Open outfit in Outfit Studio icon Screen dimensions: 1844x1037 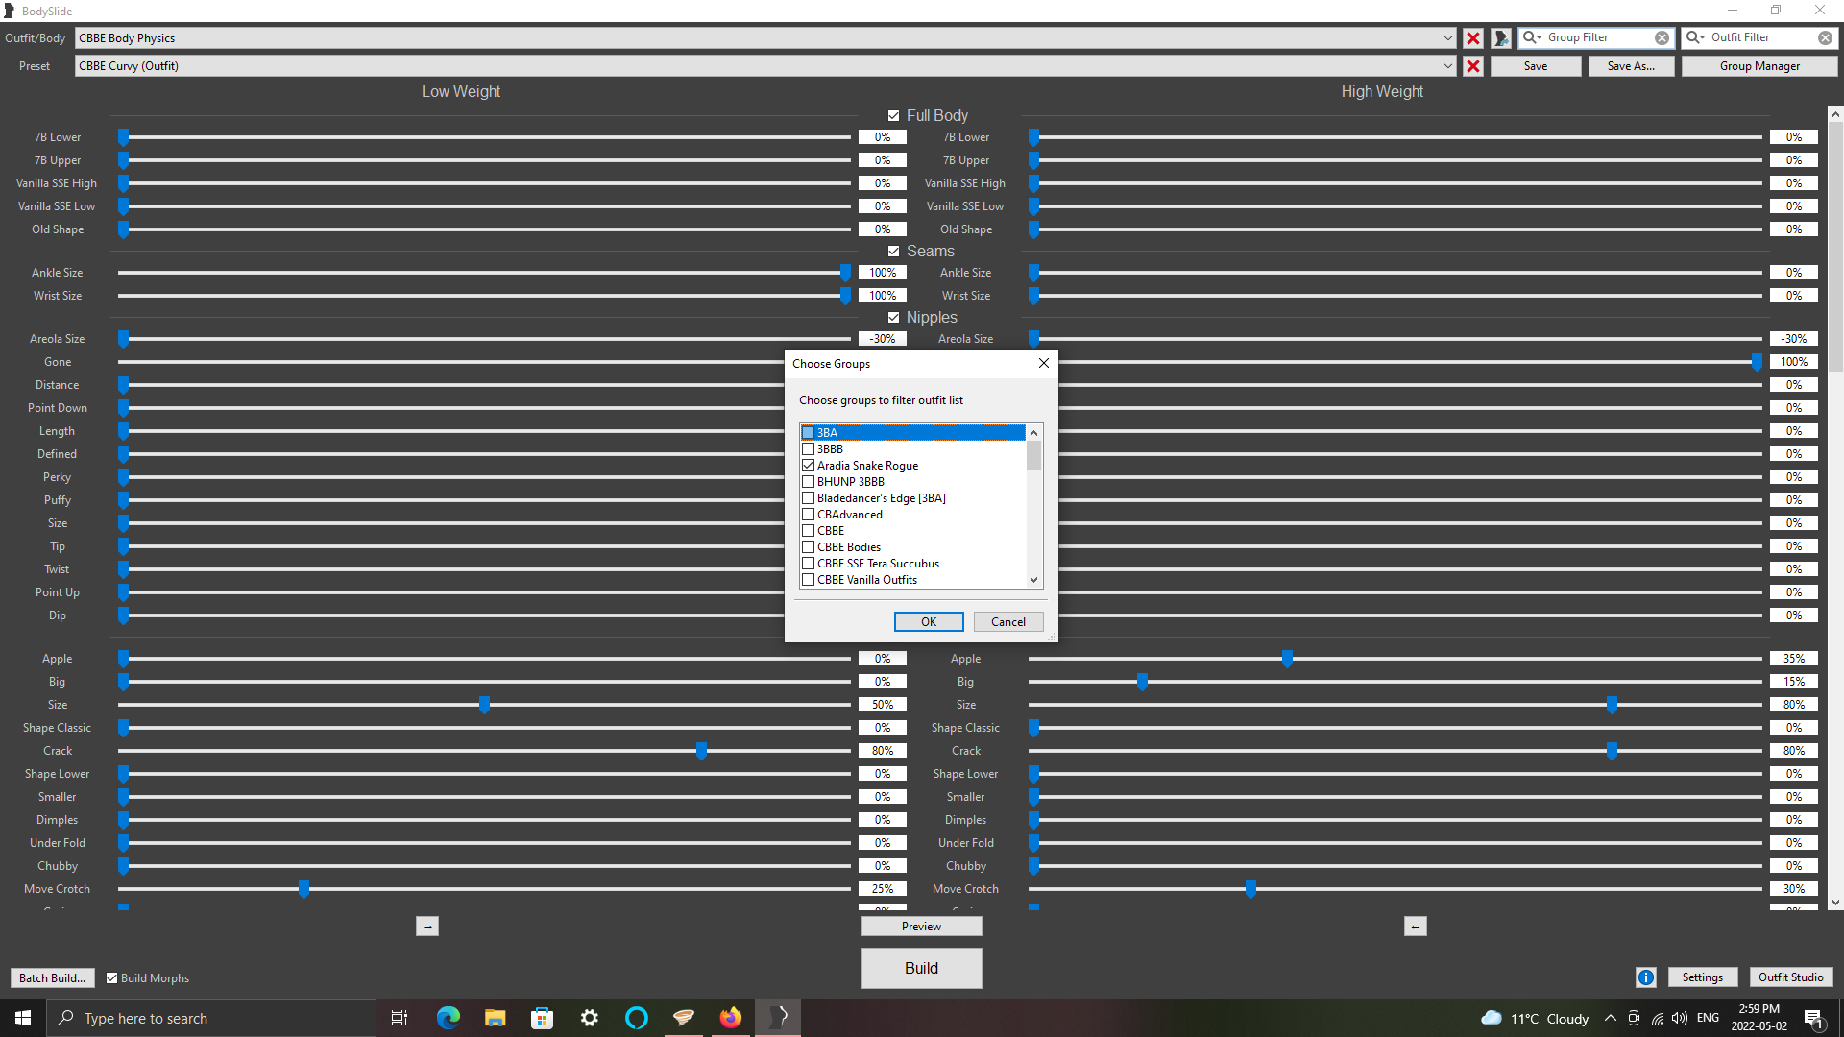[x=1501, y=38]
